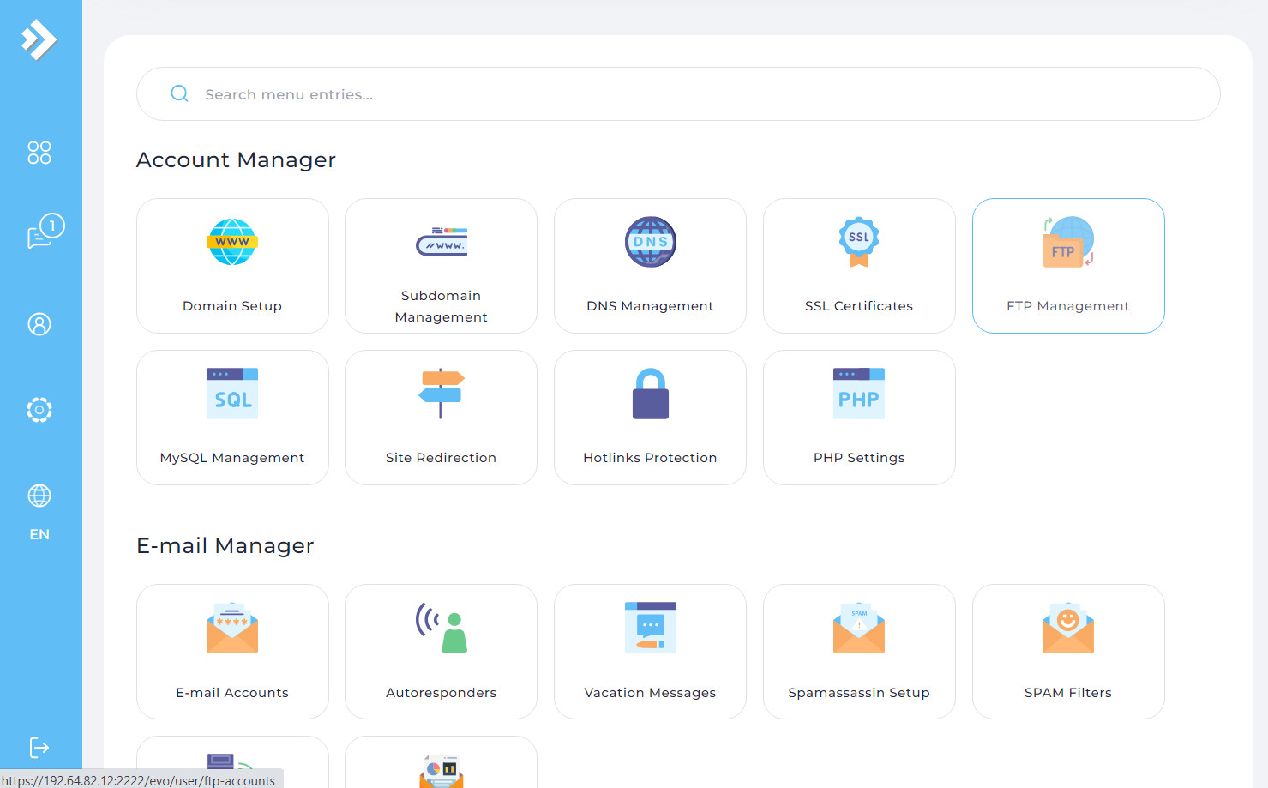Click the DirectAdmin logo in sidebar
The height and width of the screenshot is (788, 1268).
pos(39,39)
